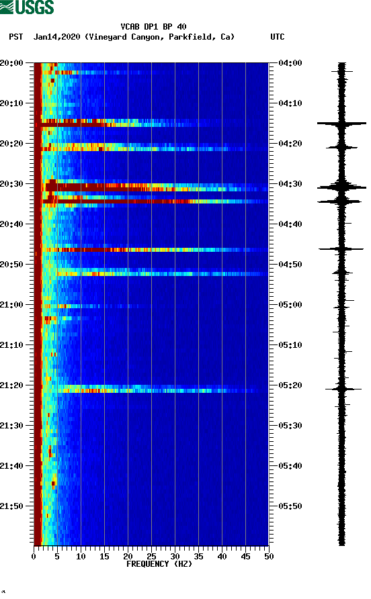The height and width of the screenshot is (599, 371).
Task: Click the 21:50 PST time label
Action: (11, 506)
